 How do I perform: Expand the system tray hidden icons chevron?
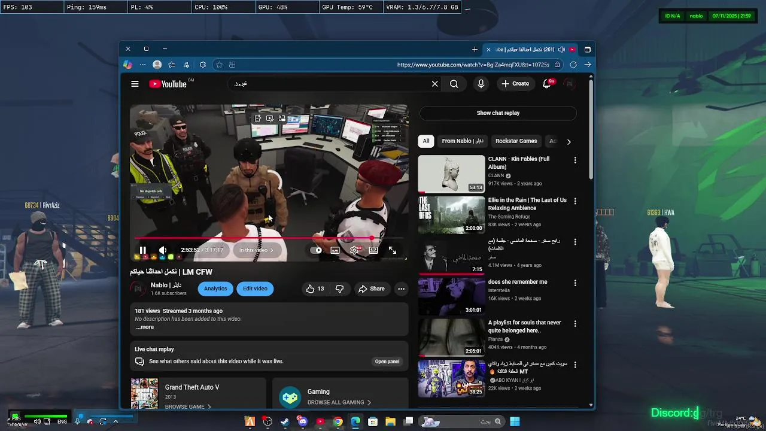[x=115, y=421]
